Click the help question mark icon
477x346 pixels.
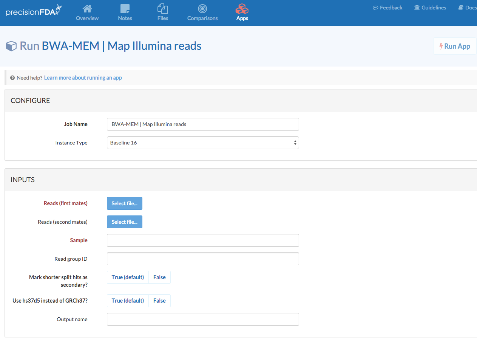click(x=12, y=78)
